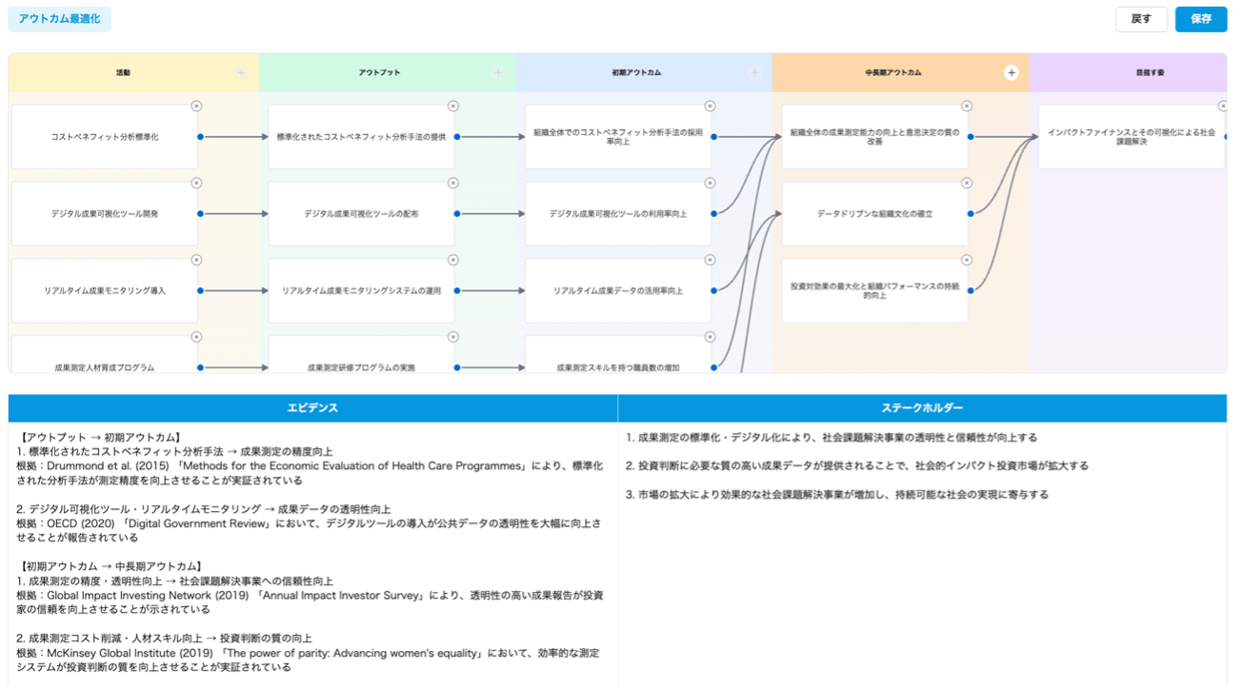This screenshot has width=1242, height=689.
Task: Remove 成果測定研修プログラムの実施 card via x icon
Action: pos(452,337)
